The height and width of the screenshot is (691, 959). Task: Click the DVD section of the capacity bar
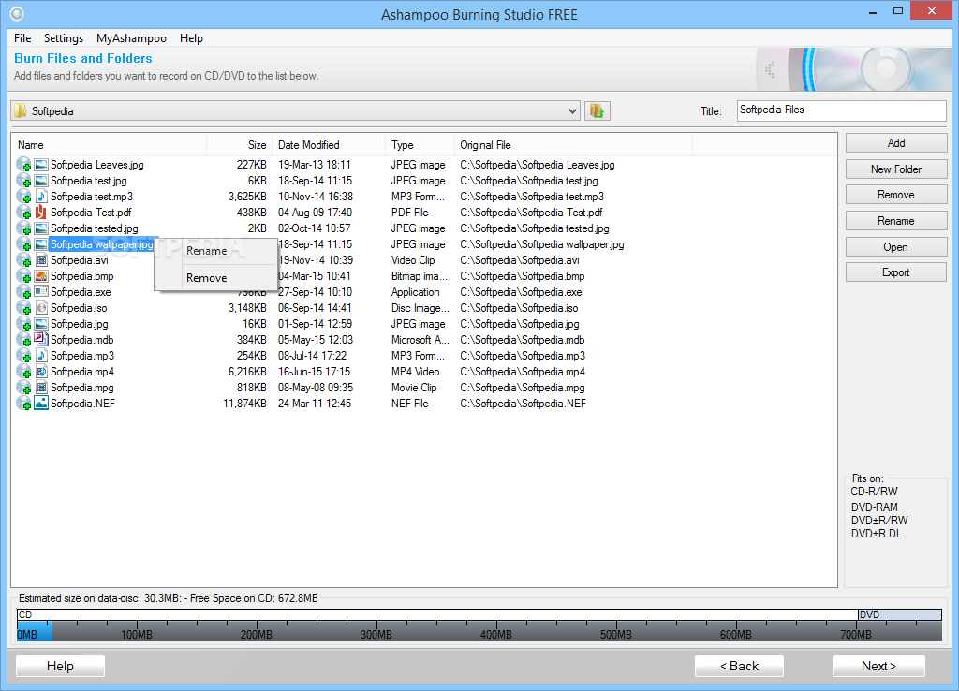coord(900,614)
